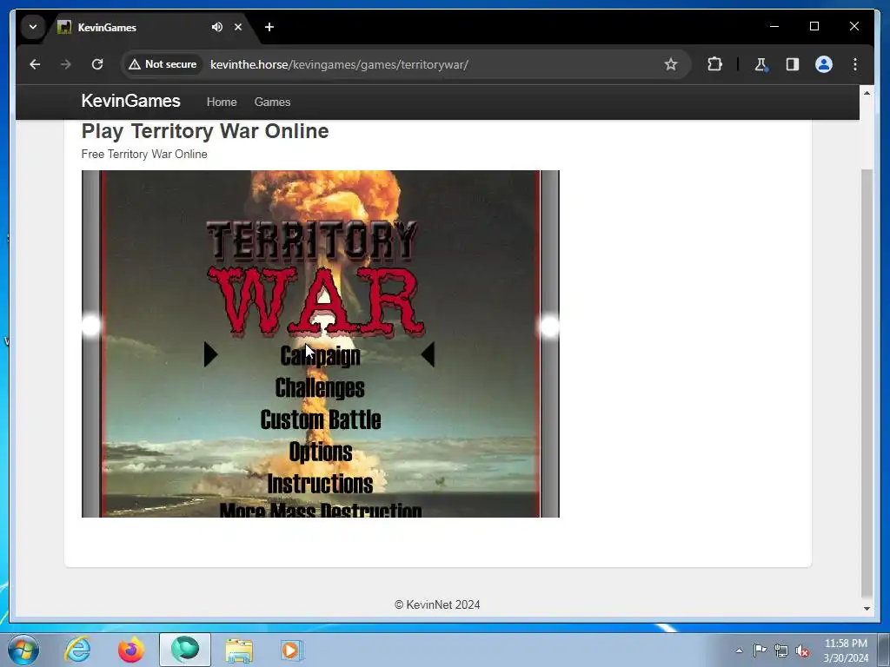This screenshot has width=890, height=667.
Task: Open the Home nav link
Action: click(x=222, y=102)
